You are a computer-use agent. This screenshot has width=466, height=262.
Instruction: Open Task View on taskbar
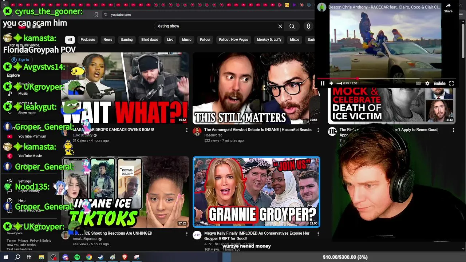tap(29, 257)
